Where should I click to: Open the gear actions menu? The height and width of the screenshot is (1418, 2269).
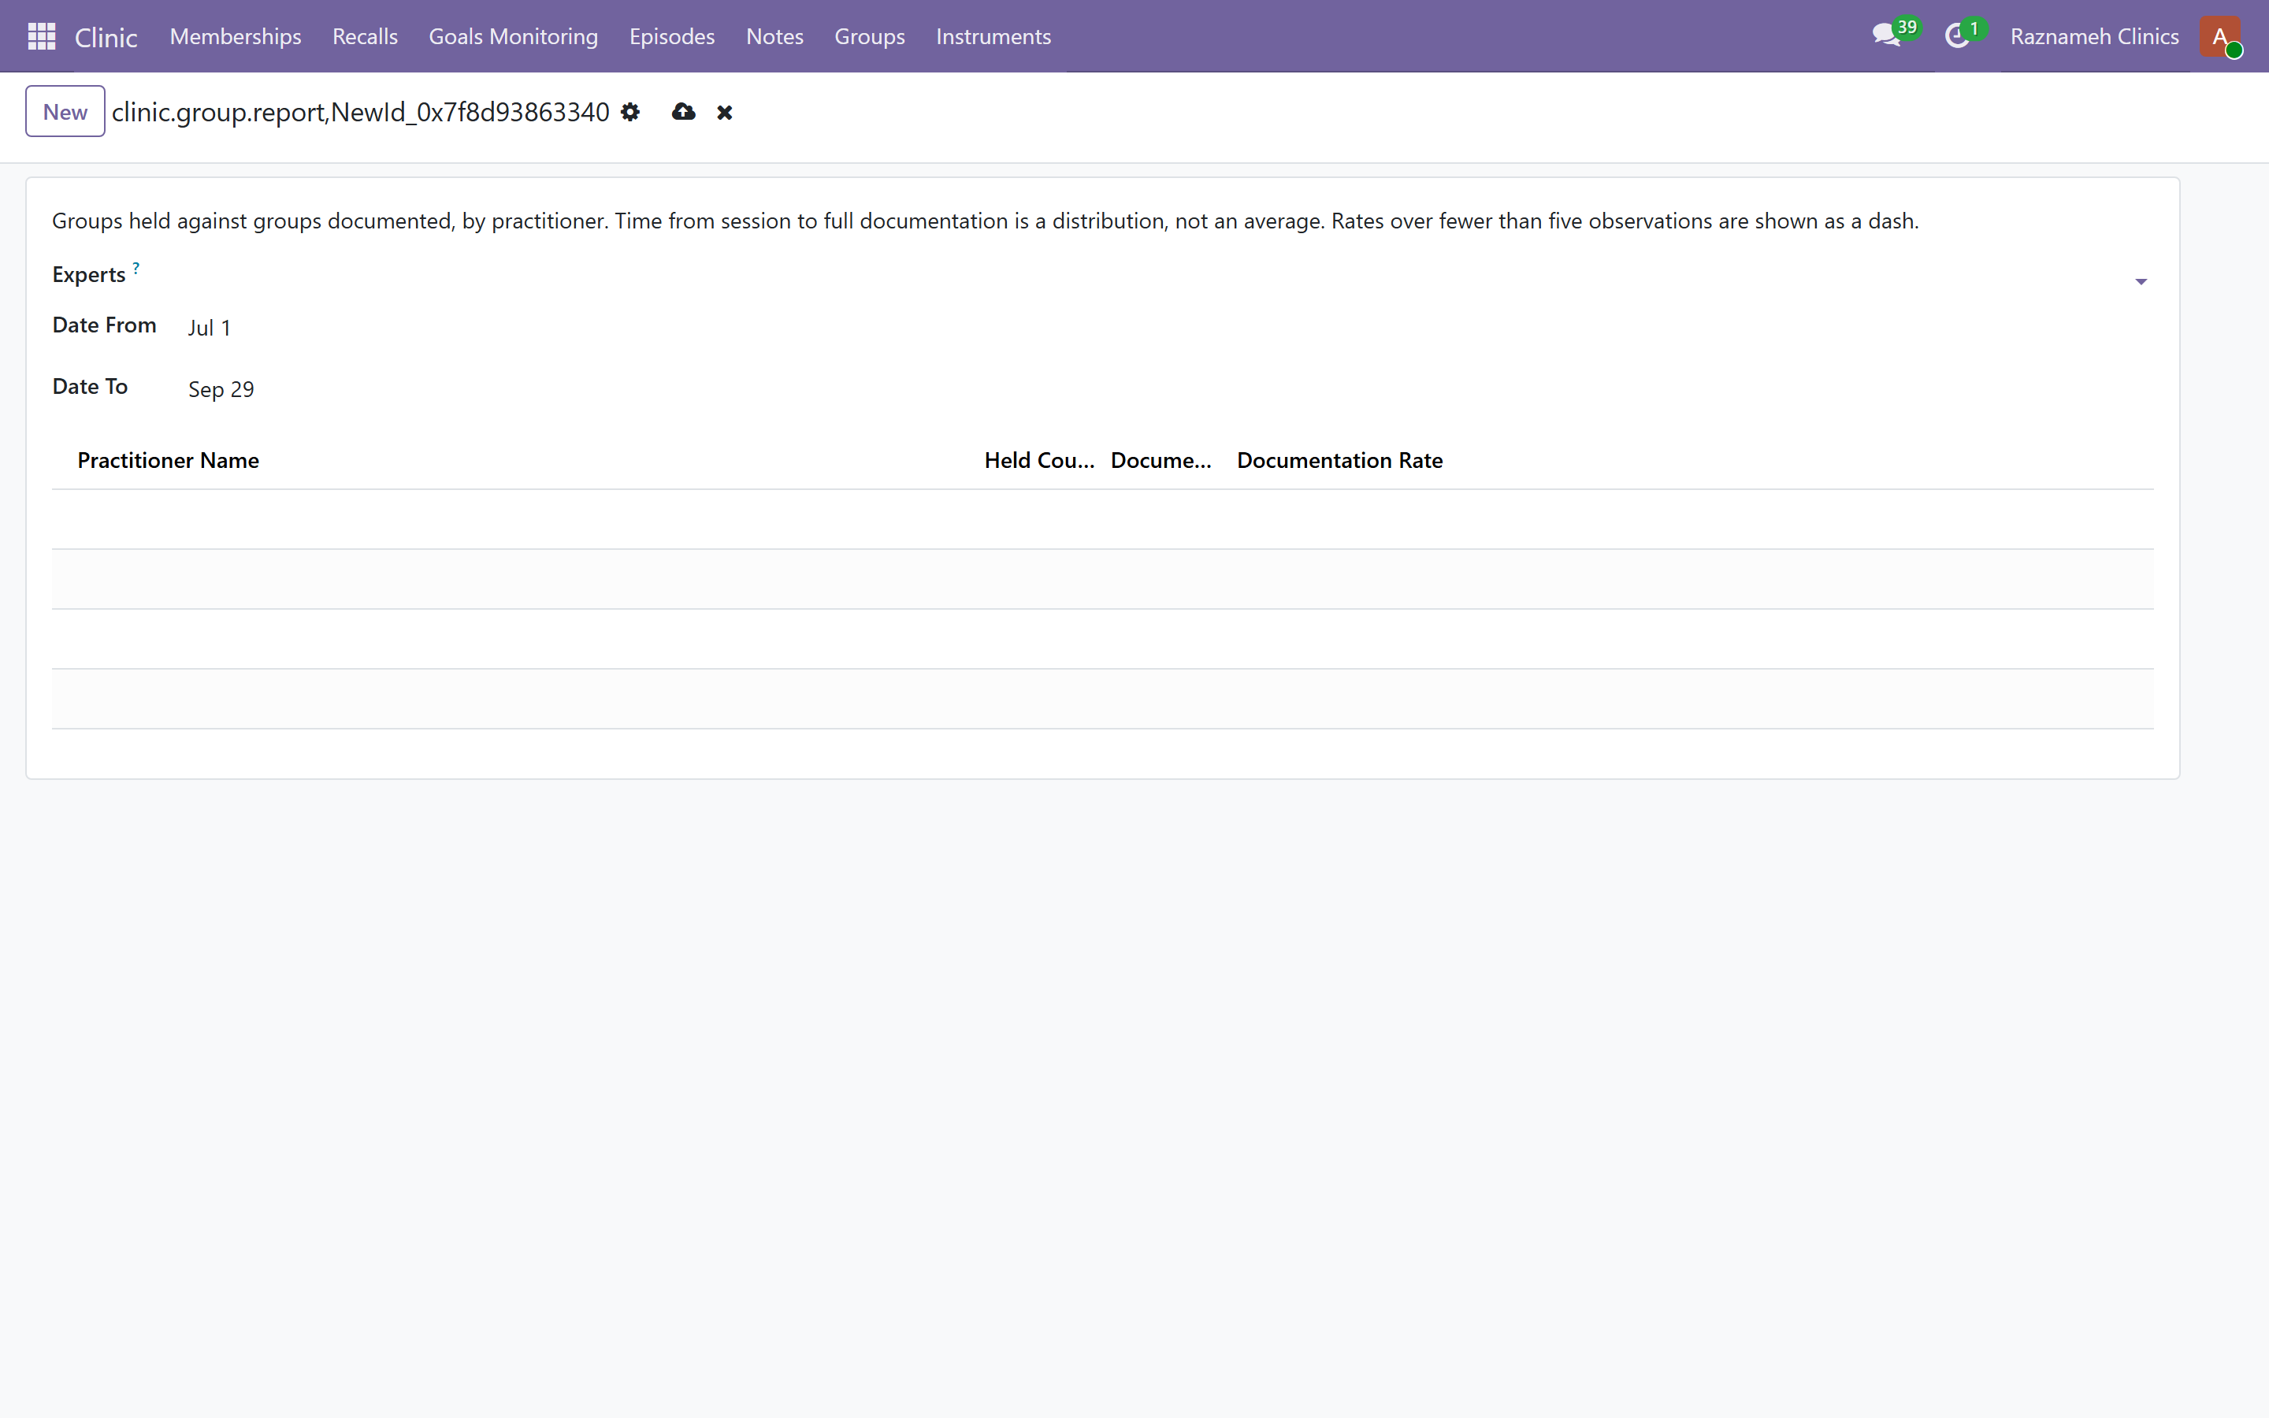point(630,113)
